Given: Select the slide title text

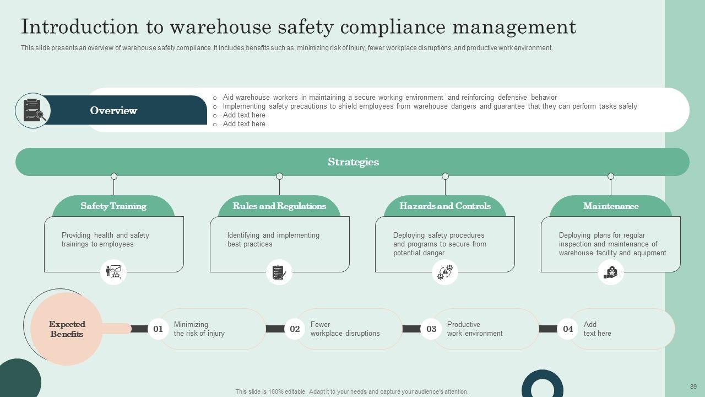Looking at the screenshot, I should coord(299,26).
